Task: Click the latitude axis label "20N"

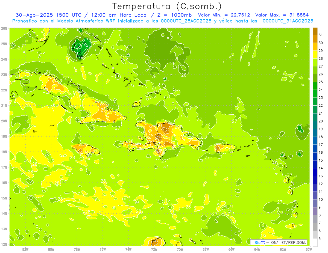Action: tap(4, 121)
